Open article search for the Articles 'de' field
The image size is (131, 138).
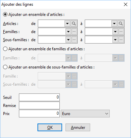point(74,24)
